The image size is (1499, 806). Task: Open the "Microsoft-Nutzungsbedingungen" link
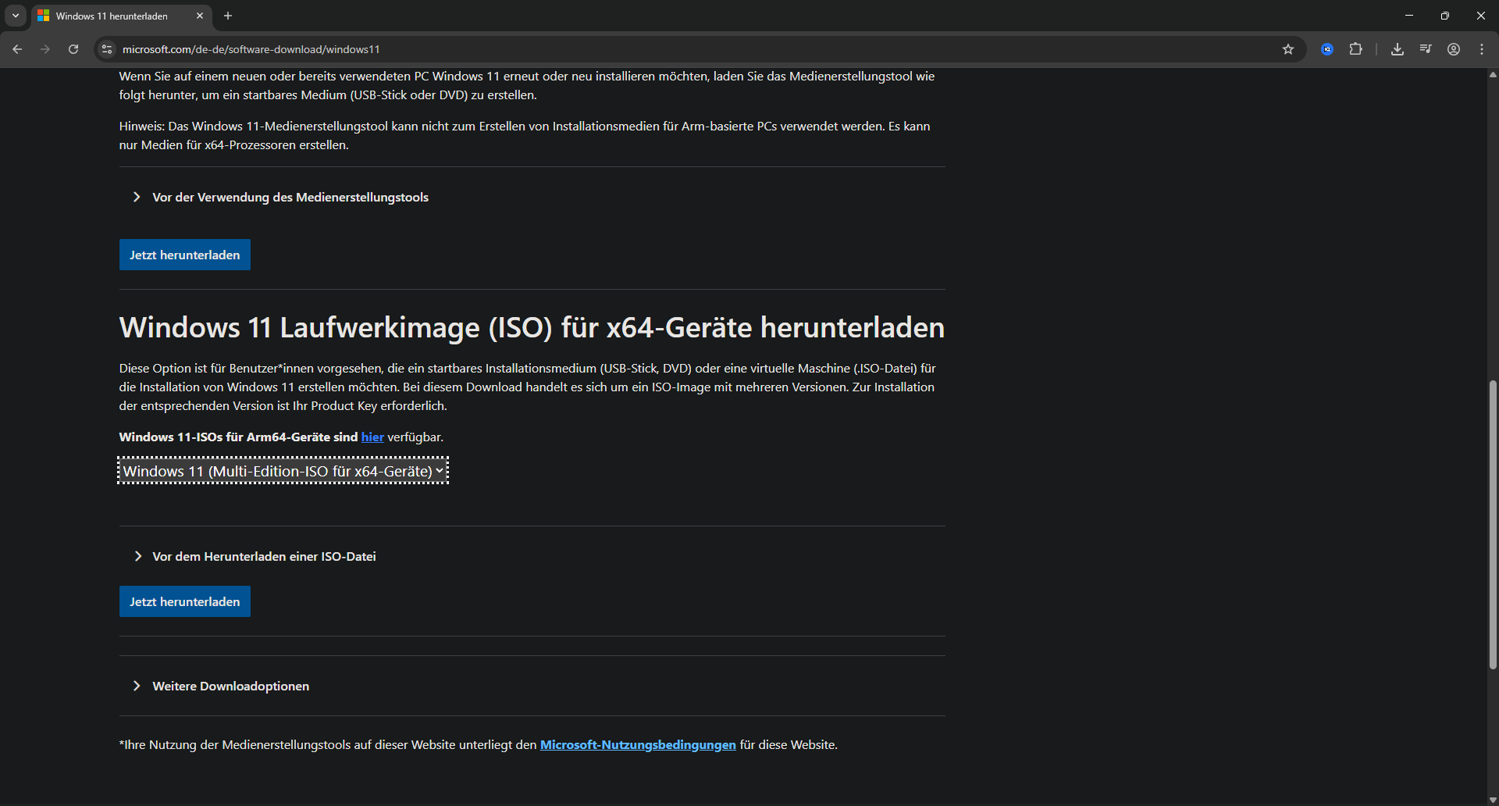click(x=637, y=744)
